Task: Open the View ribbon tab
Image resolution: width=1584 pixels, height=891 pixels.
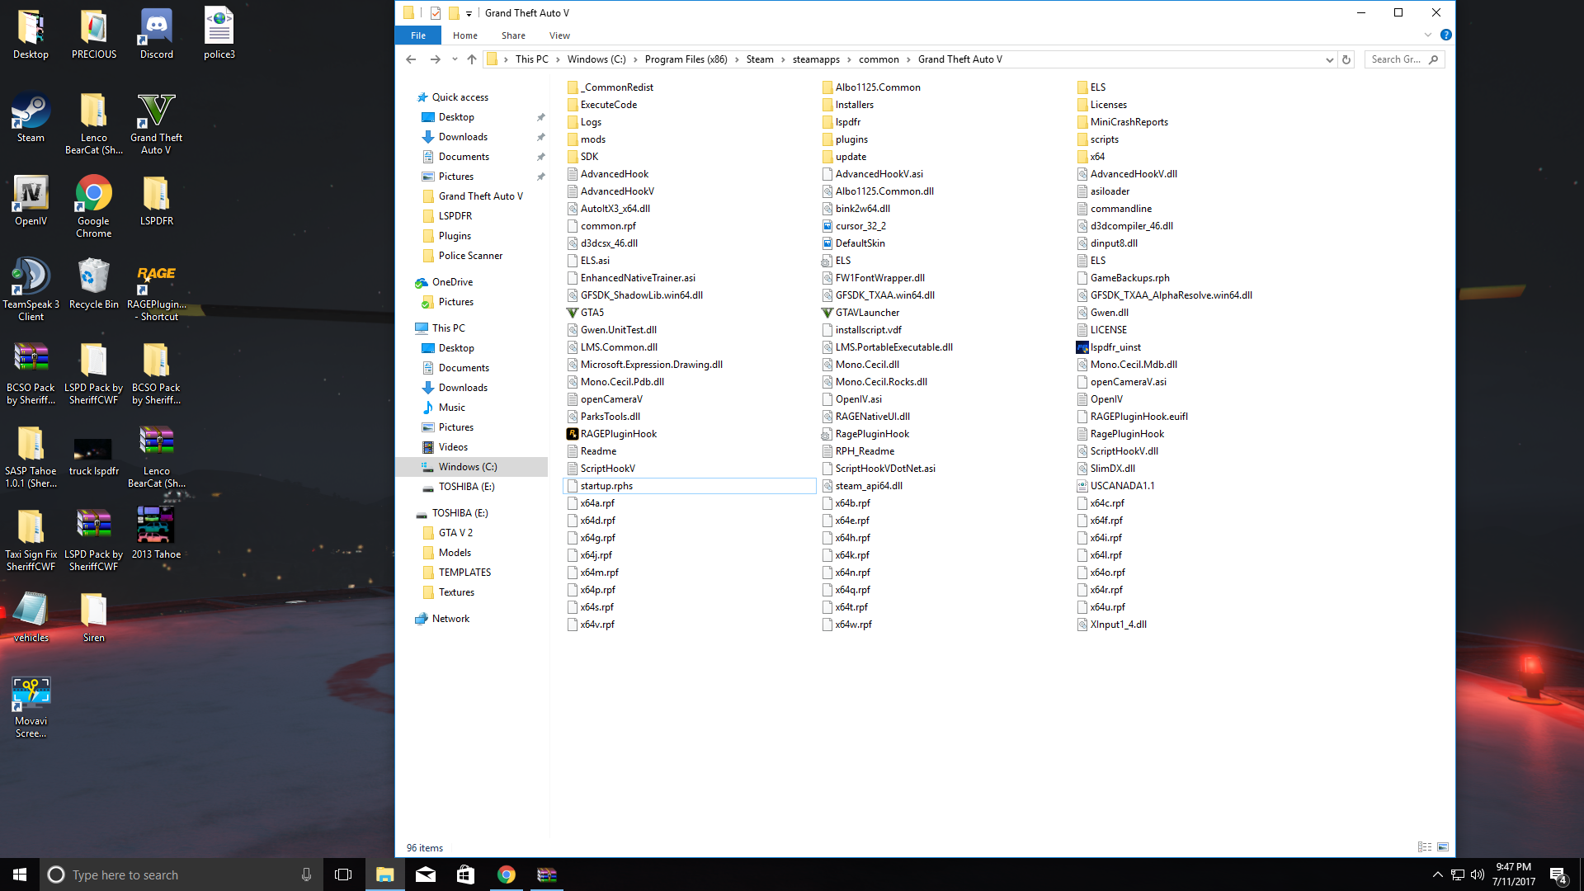Action: [559, 35]
